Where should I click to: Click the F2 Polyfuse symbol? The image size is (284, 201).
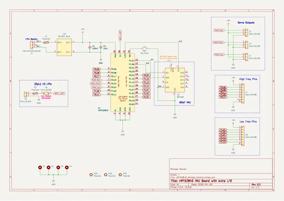click(x=35, y=93)
